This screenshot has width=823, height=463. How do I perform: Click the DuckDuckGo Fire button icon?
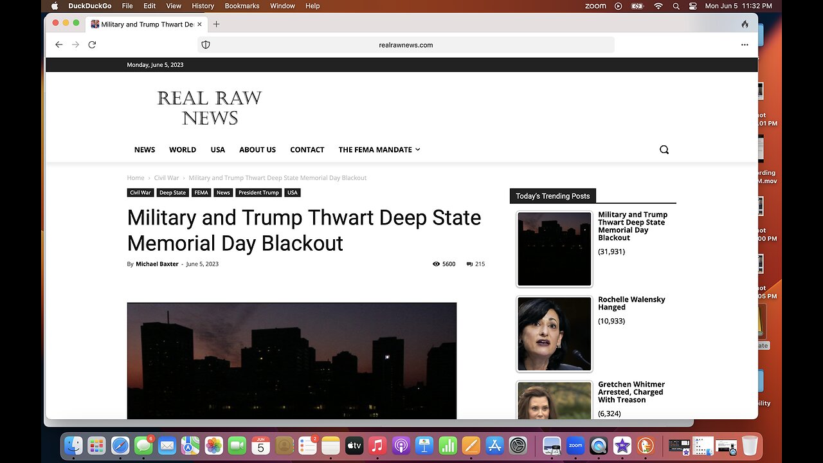(745, 24)
